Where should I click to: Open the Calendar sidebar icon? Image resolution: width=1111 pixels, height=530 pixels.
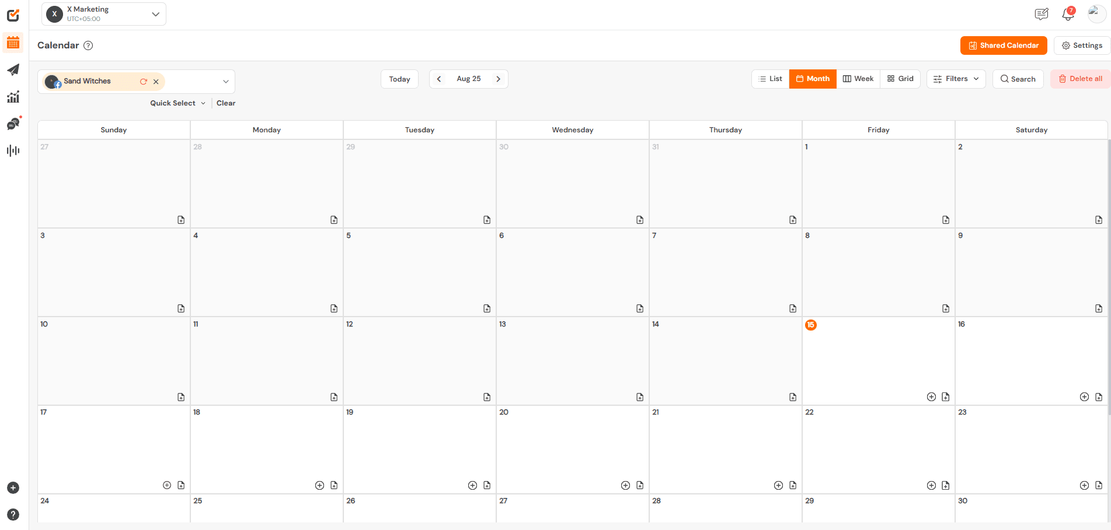pyautogui.click(x=13, y=43)
